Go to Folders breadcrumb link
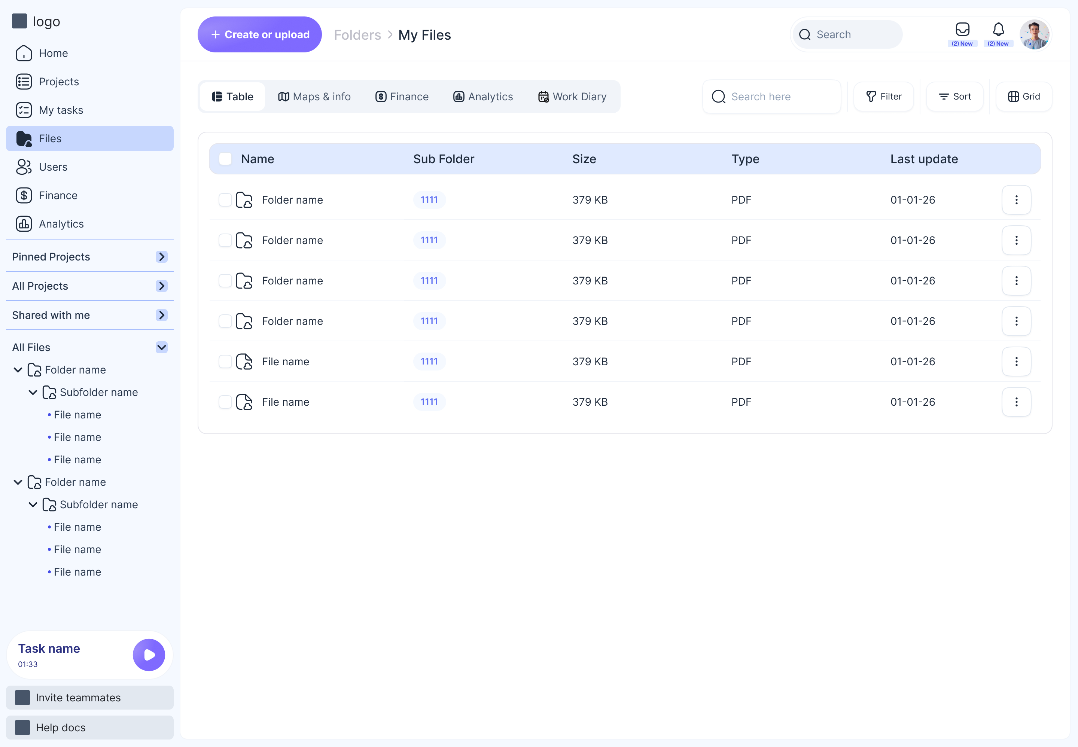This screenshot has height=747, width=1078. [x=357, y=35]
